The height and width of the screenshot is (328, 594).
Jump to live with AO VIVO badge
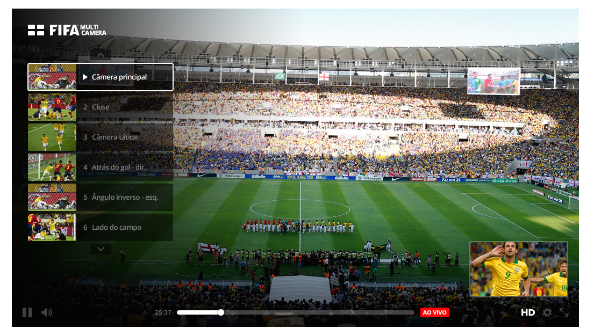tap(434, 312)
